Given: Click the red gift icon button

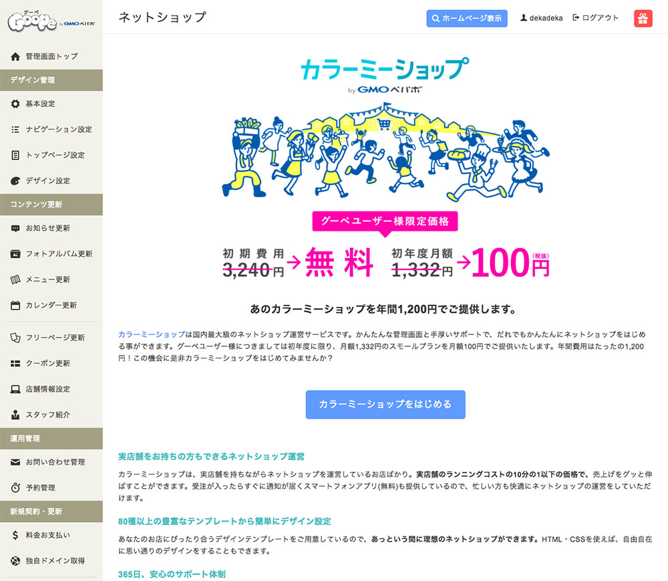Looking at the screenshot, I should 643,18.
